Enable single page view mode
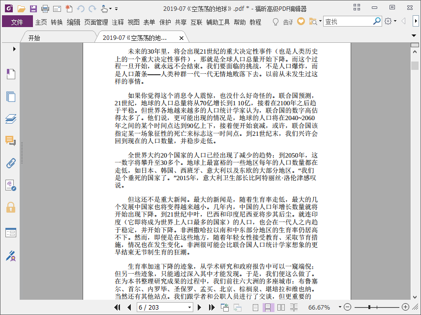421x315 pixels. 255,307
